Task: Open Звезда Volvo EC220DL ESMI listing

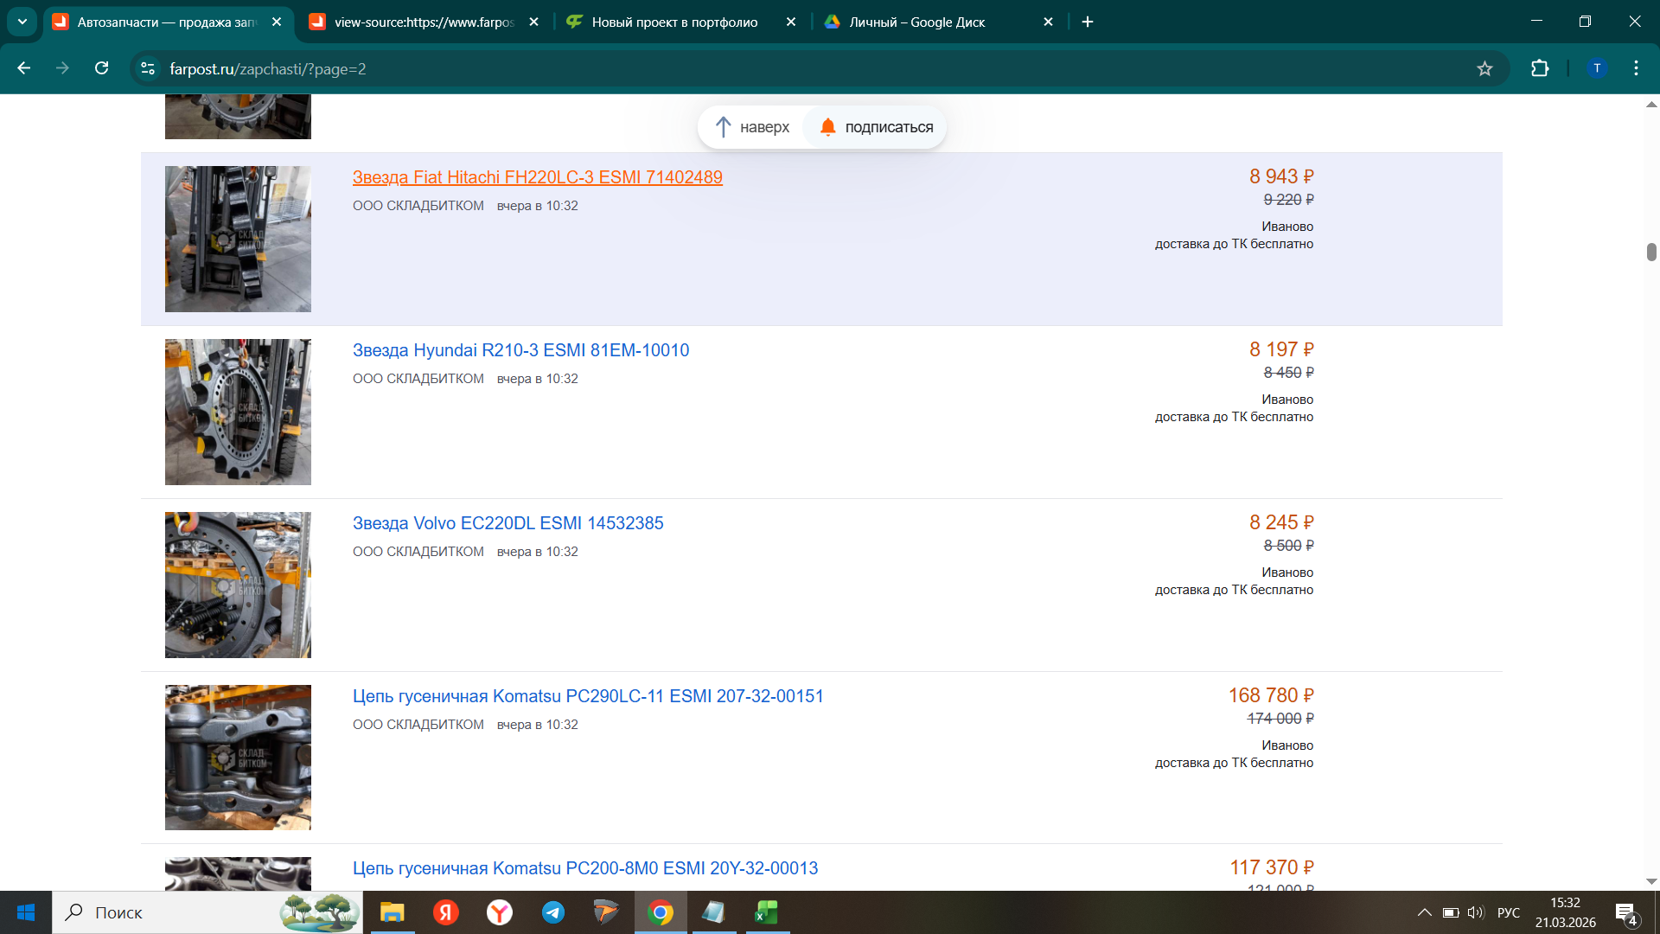Action: 508,523
